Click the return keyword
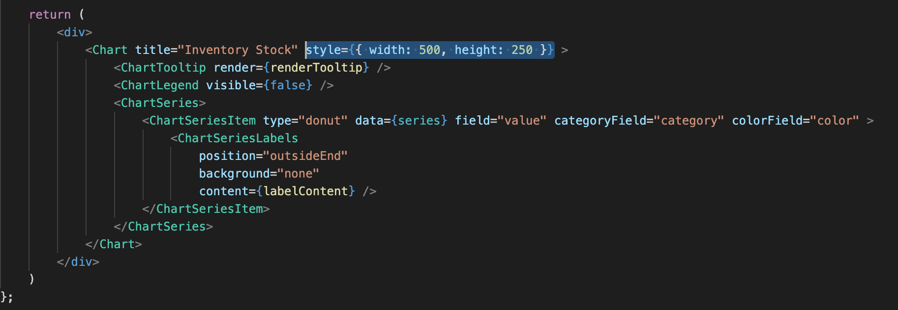 (x=50, y=15)
